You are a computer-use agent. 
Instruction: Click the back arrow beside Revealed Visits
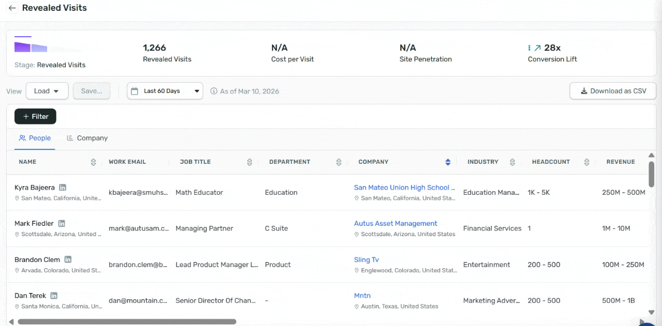pos(12,8)
